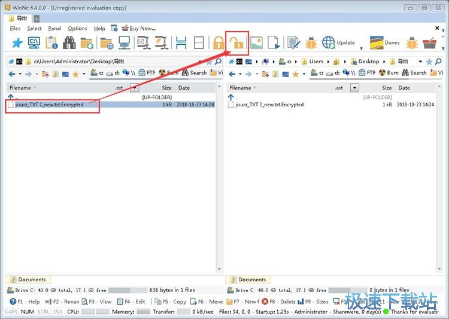The image size is (449, 319).
Task: Click F1 - Help function button
Action: 25,302
